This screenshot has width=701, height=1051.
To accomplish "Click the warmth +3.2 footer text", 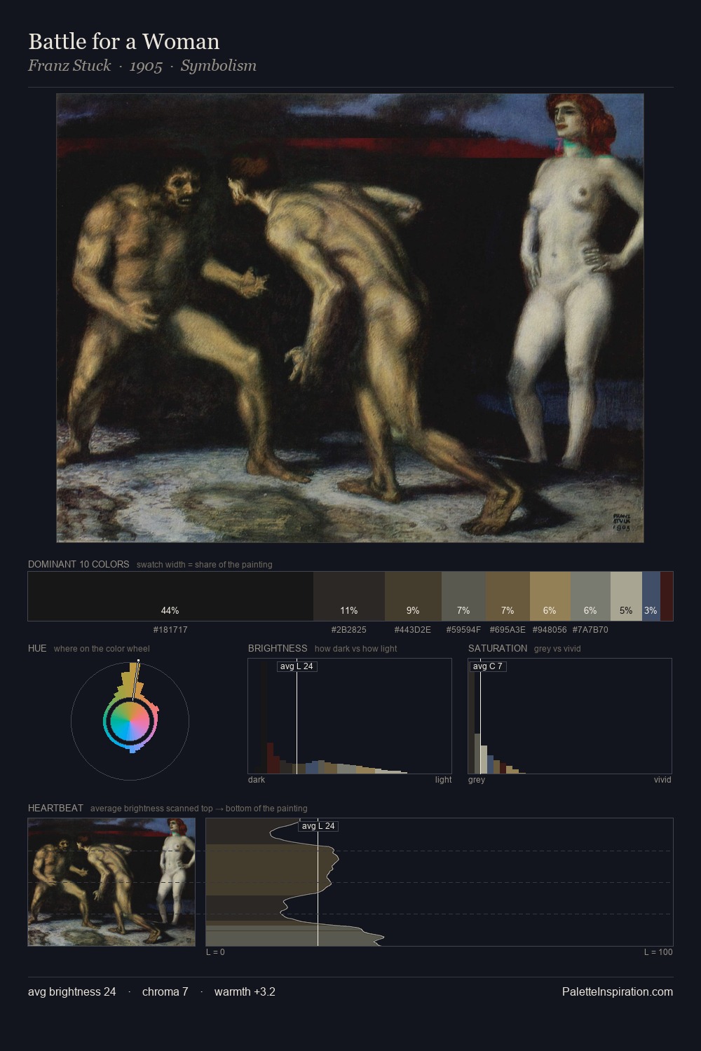I will tap(245, 991).
